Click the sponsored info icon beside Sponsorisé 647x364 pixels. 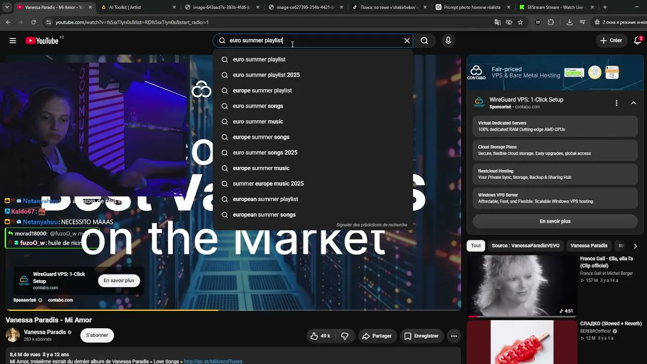click(40, 300)
